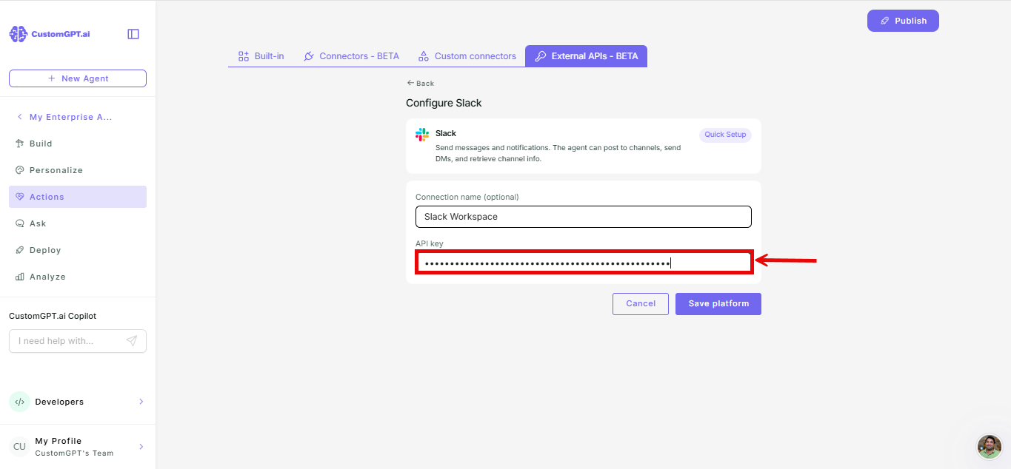Click the Slack logo icon

[422, 135]
